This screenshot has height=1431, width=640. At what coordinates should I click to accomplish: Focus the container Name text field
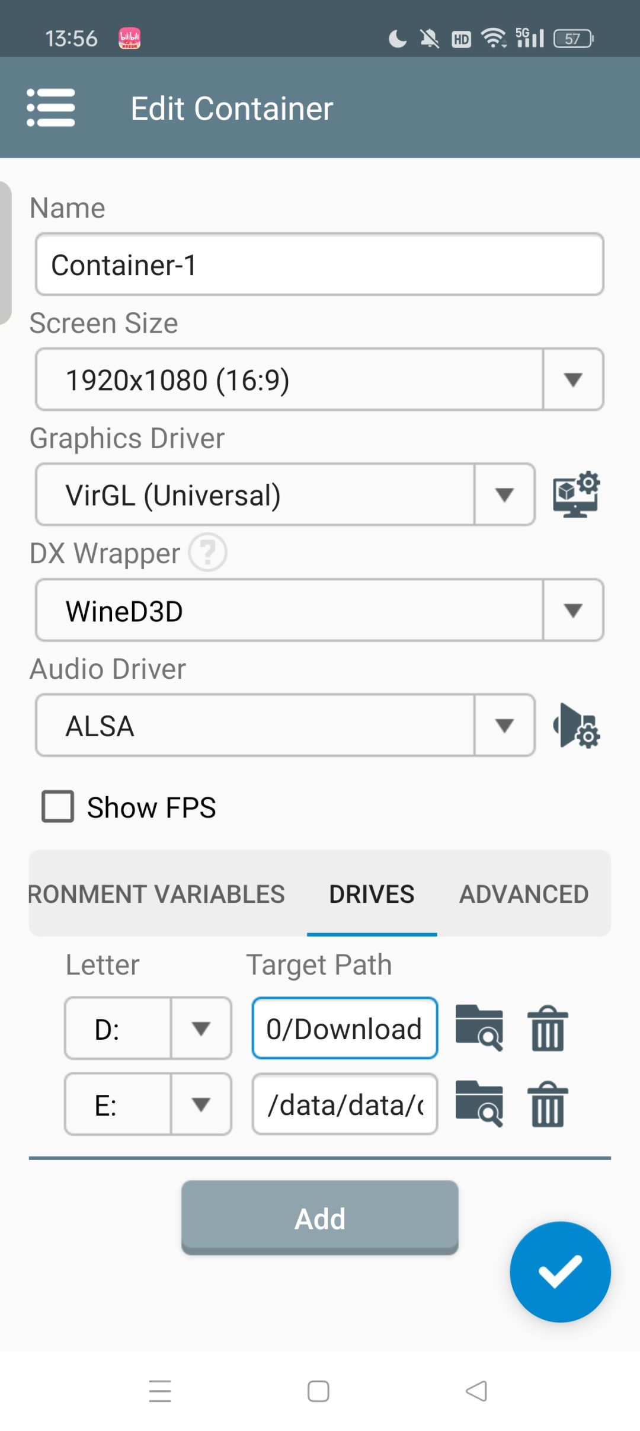pyautogui.click(x=319, y=264)
